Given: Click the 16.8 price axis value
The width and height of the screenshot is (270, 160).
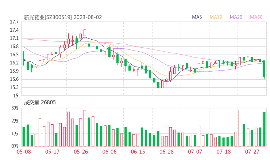Looking at the screenshot, I should pyautogui.click(x=14, y=47).
